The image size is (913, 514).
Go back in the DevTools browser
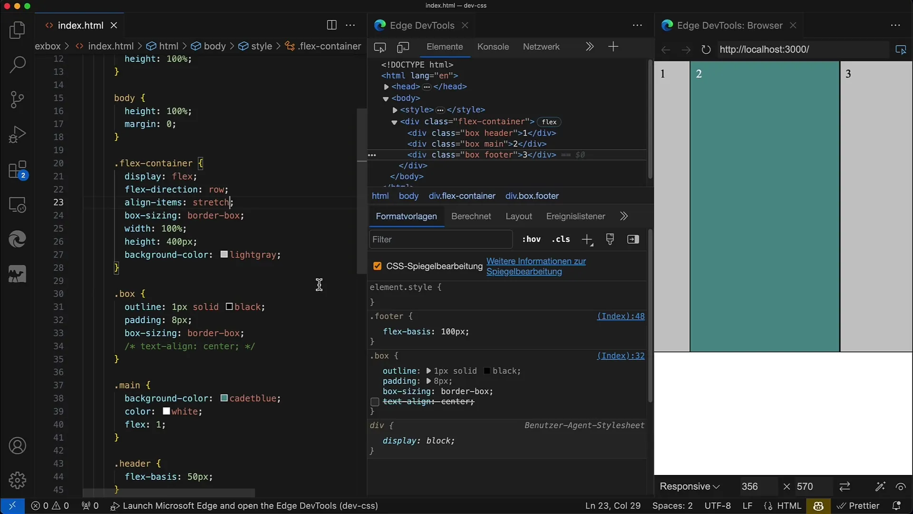666,49
